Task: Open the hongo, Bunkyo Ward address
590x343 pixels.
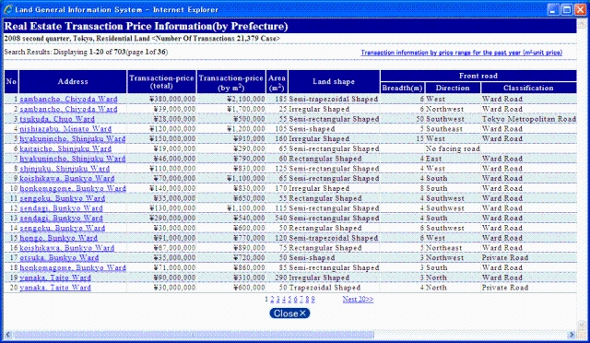Action: click(x=59, y=238)
